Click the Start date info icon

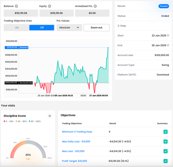168,36
